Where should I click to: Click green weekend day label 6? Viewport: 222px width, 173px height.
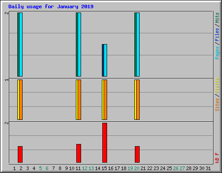coord(47,168)
